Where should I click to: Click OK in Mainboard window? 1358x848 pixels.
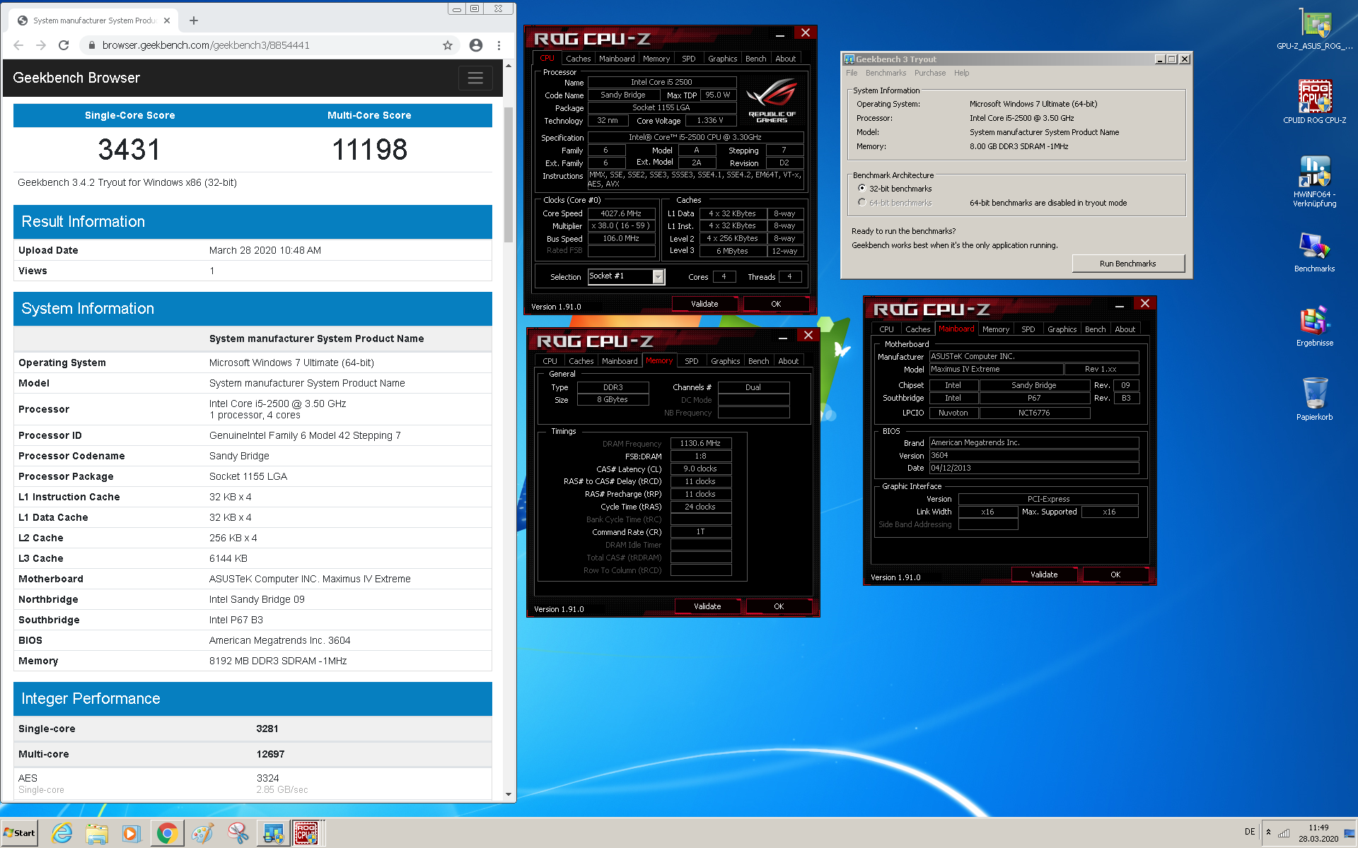click(x=1115, y=575)
